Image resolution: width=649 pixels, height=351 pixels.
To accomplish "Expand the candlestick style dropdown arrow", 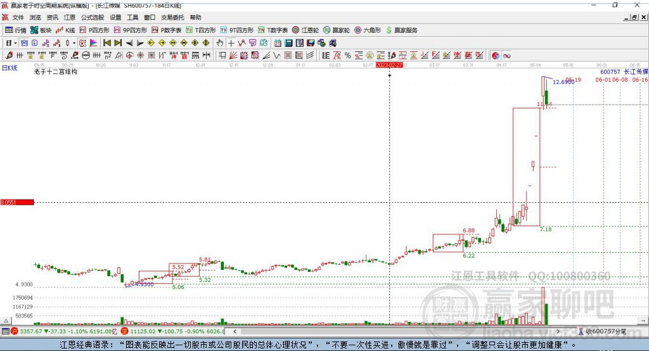I will click(74, 43).
